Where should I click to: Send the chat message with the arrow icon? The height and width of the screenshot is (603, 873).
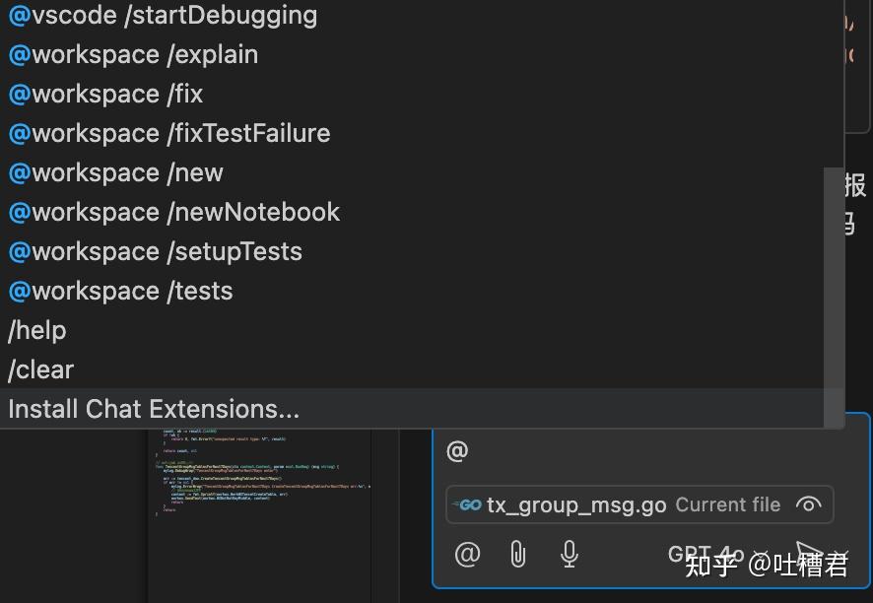(x=811, y=552)
